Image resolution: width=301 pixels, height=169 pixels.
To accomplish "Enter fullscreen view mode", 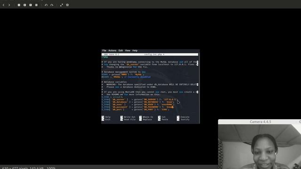I will pyautogui.click(x=62, y=5).
